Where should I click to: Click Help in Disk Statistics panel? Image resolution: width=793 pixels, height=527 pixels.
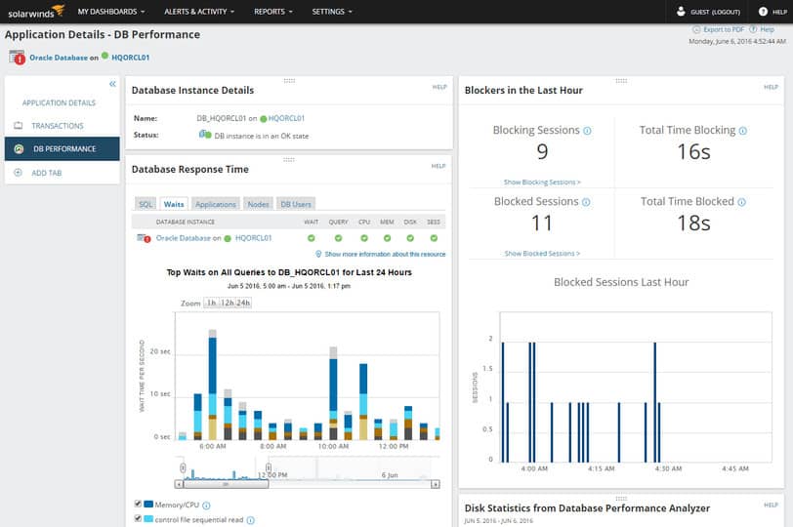point(771,505)
